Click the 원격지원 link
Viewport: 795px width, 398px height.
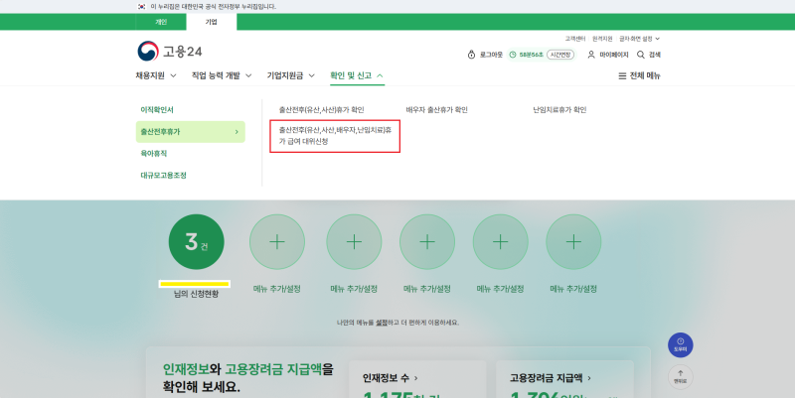coord(602,39)
